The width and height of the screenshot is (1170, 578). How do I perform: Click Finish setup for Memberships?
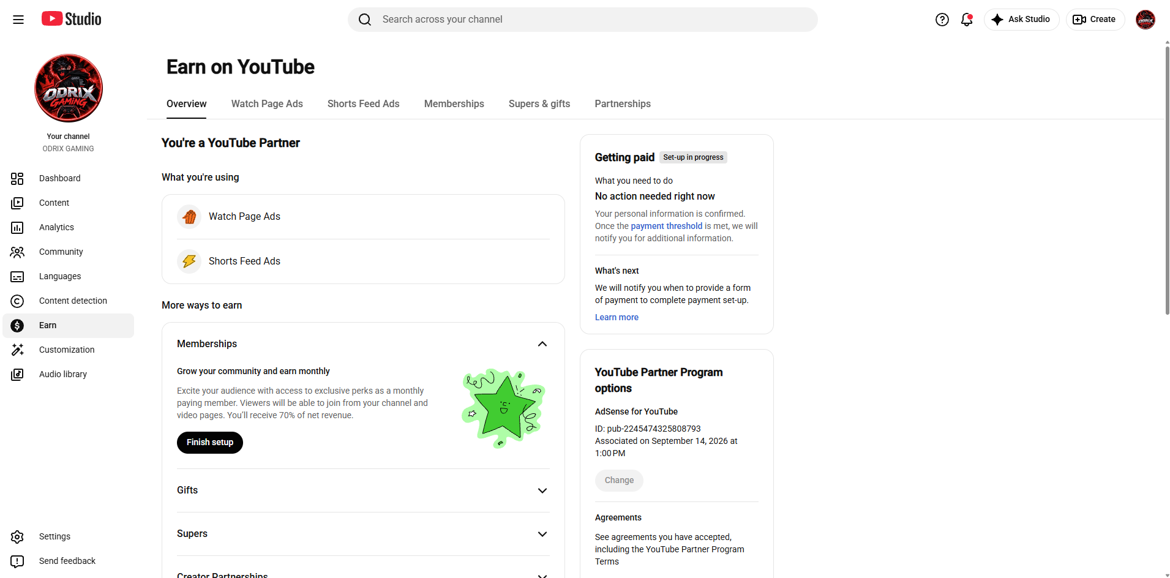click(x=210, y=442)
